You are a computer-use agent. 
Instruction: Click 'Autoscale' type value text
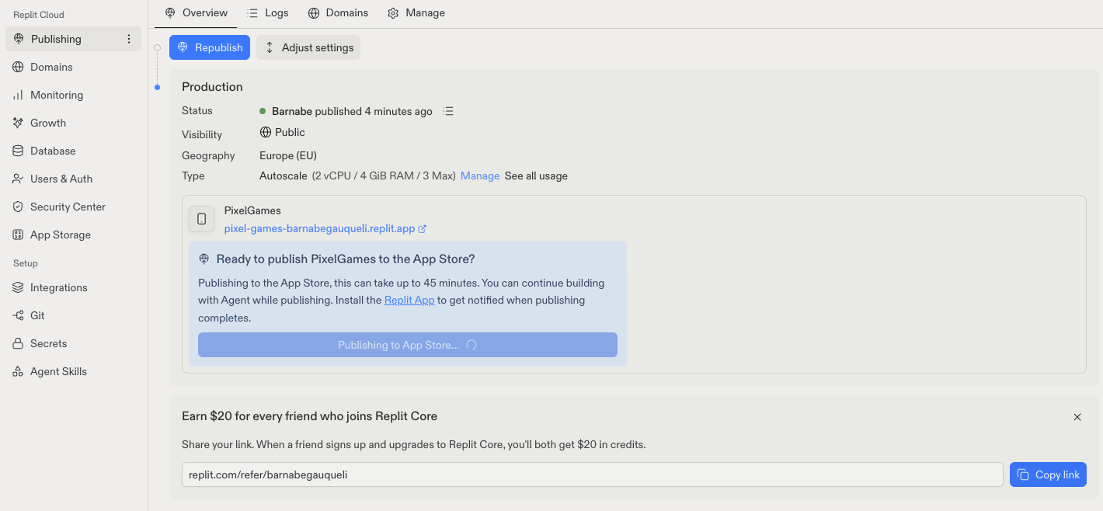click(x=284, y=176)
